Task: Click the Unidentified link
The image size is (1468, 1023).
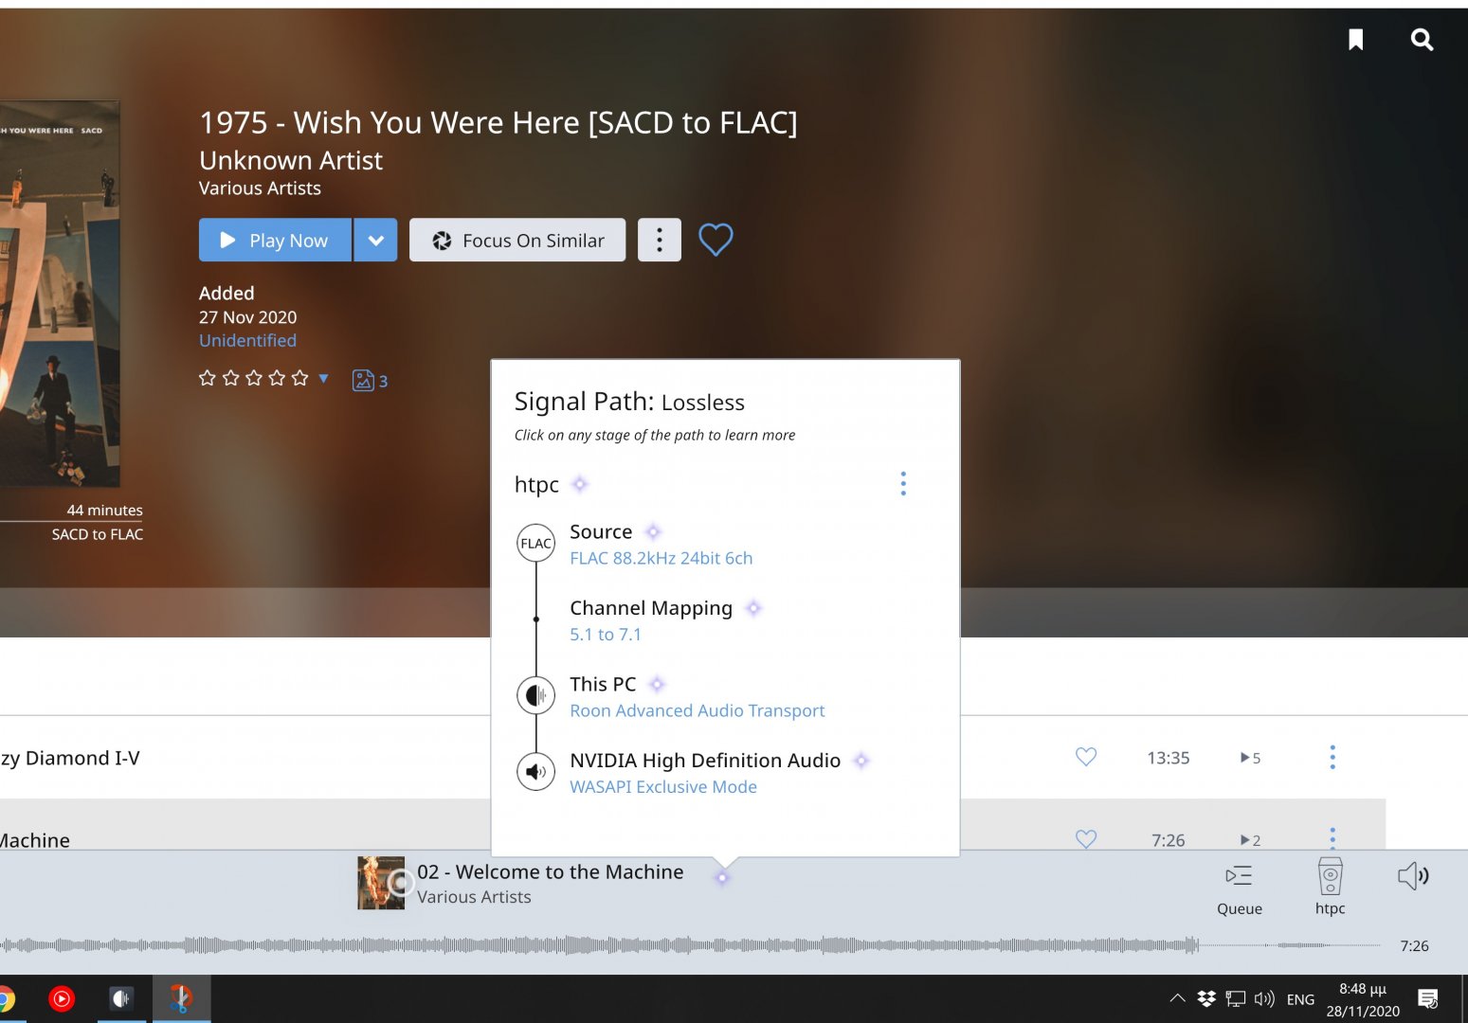Action: coord(247,341)
